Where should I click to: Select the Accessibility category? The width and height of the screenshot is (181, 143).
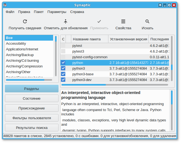coord(29,44)
